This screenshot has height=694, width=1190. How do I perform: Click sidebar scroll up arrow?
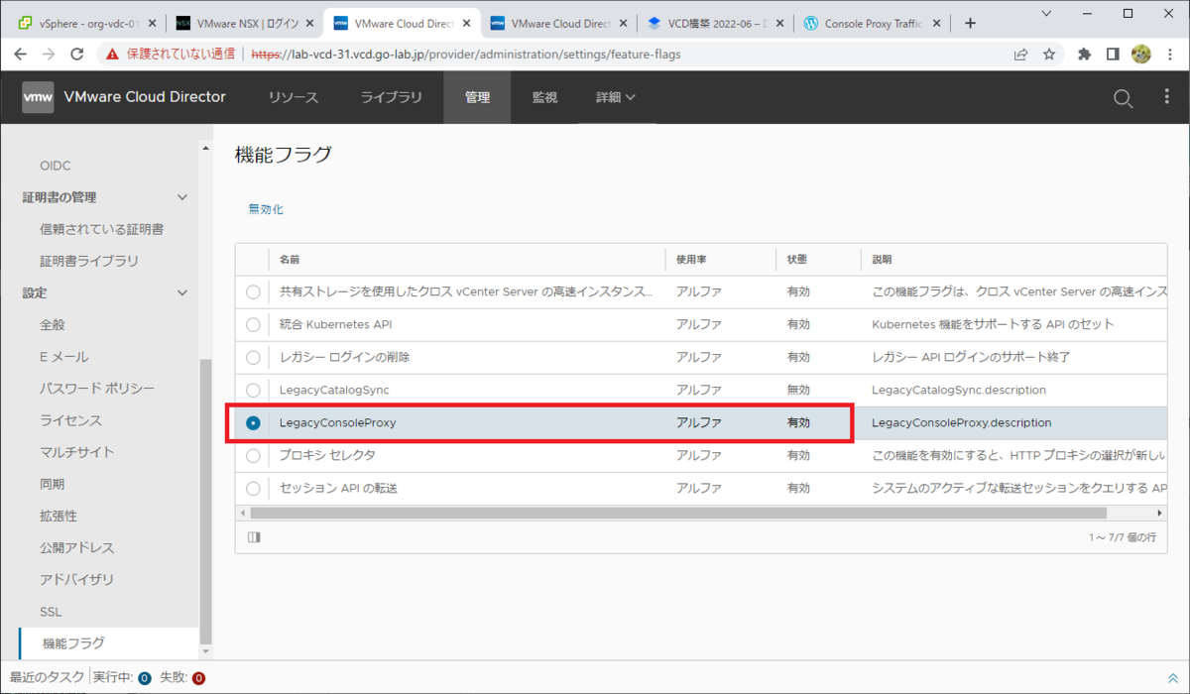tap(206, 150)
